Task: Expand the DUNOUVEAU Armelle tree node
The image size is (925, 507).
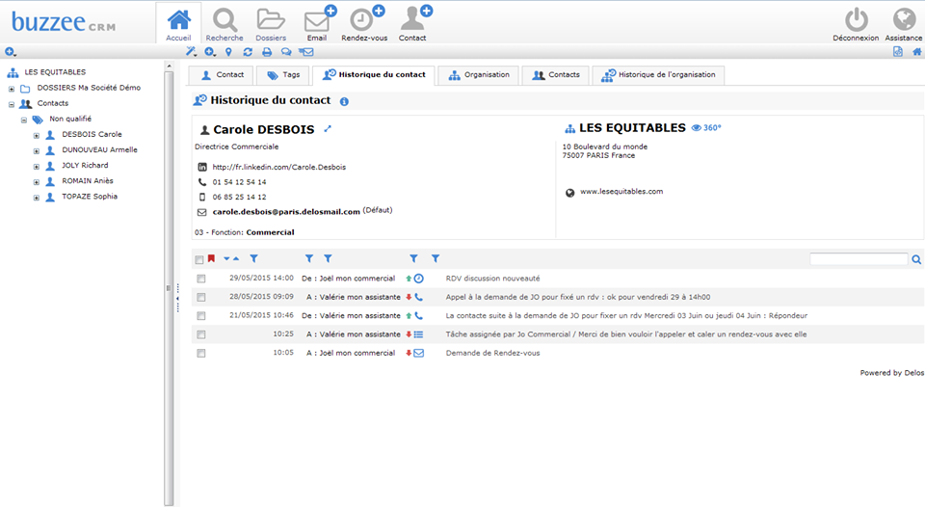Action: coord(36,151)
